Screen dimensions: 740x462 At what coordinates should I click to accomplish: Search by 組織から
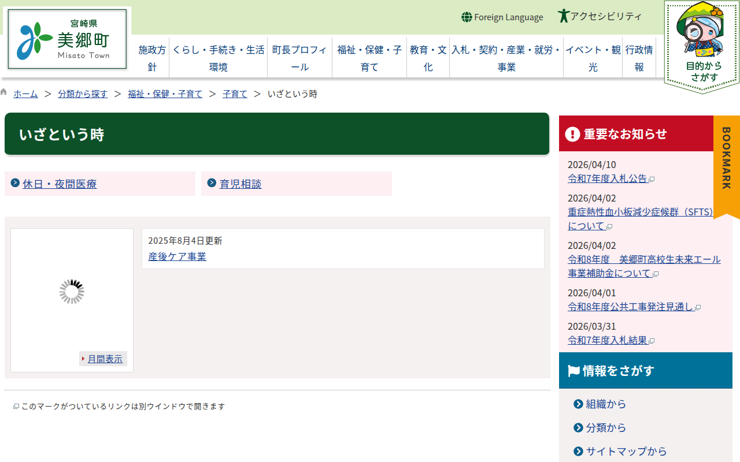[606, 404]
